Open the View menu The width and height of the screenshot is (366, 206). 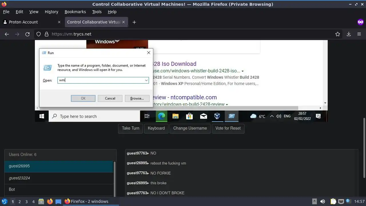click(34, 12)
